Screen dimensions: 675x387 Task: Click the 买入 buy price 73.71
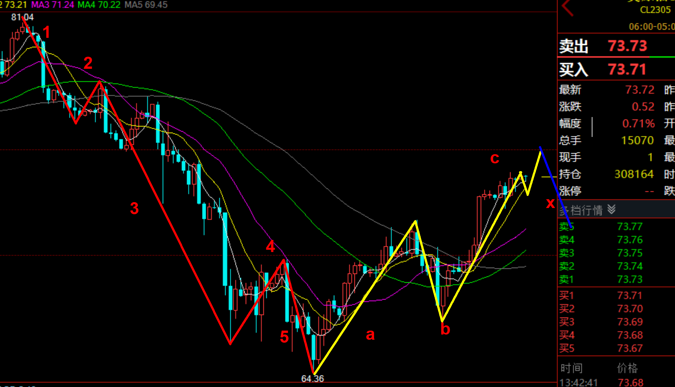[x=627, y=69]
